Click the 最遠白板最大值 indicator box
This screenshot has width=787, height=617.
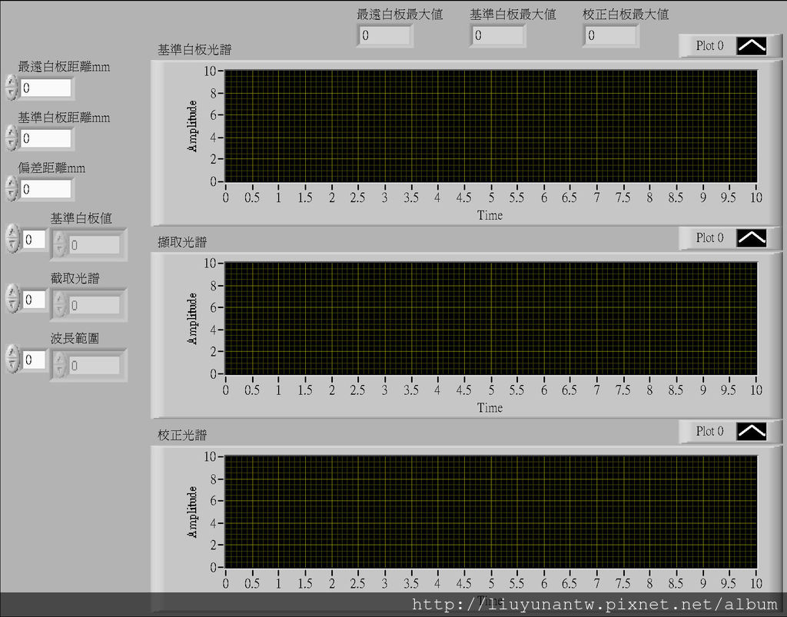384,35
